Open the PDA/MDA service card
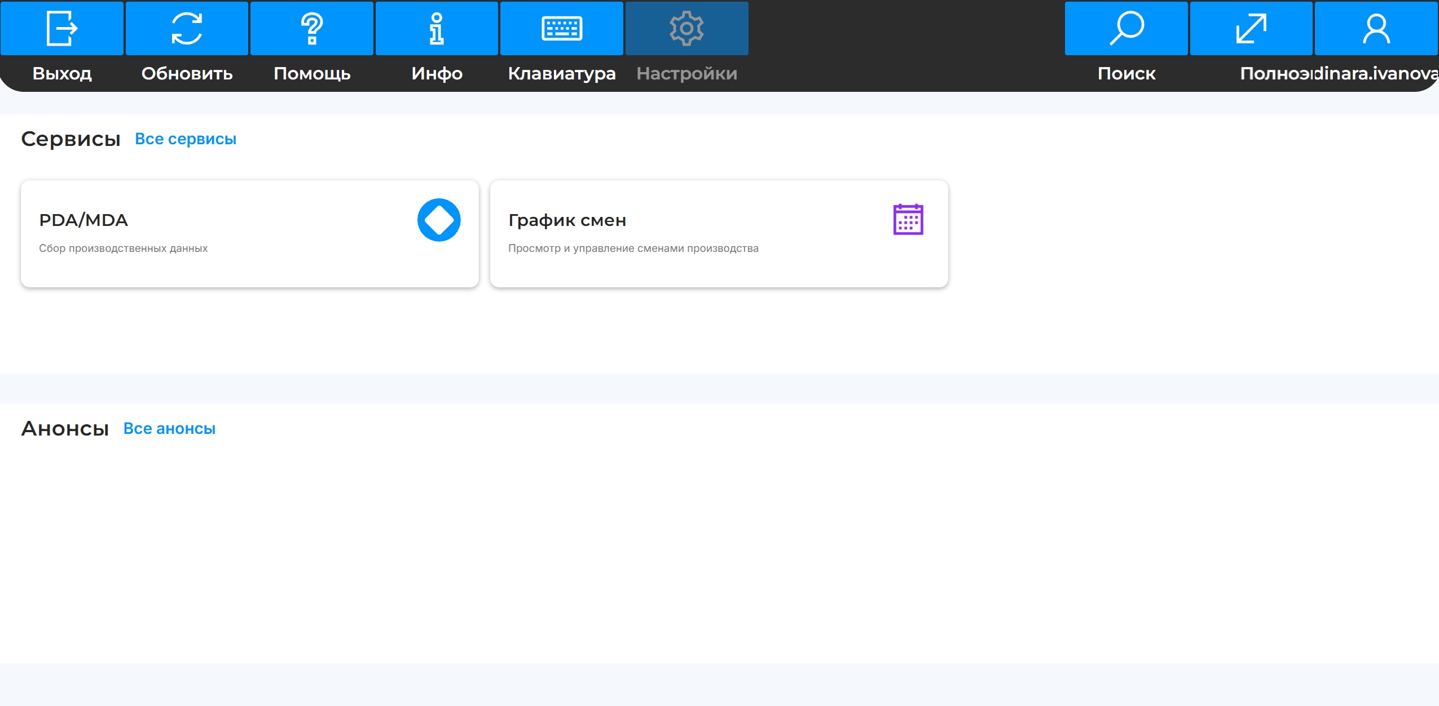This screenshot has height=706, width=1439. [x=250, y=234]
